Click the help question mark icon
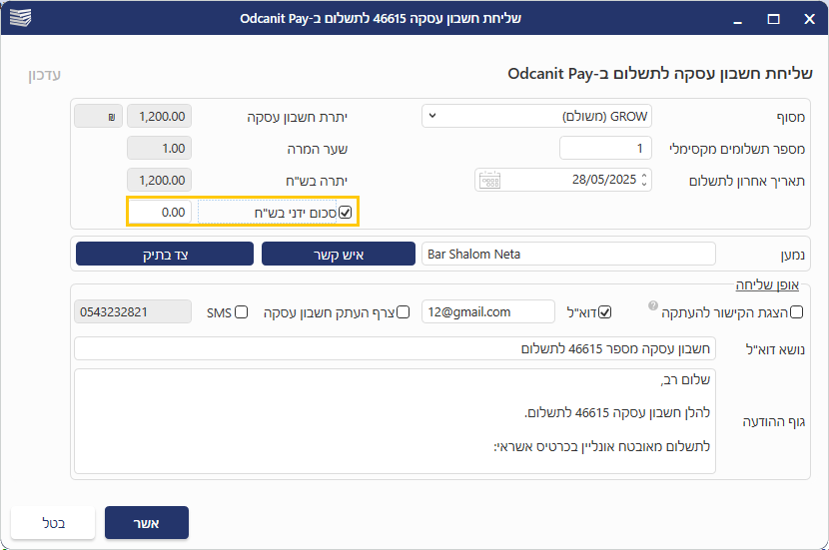 (652, 305)
